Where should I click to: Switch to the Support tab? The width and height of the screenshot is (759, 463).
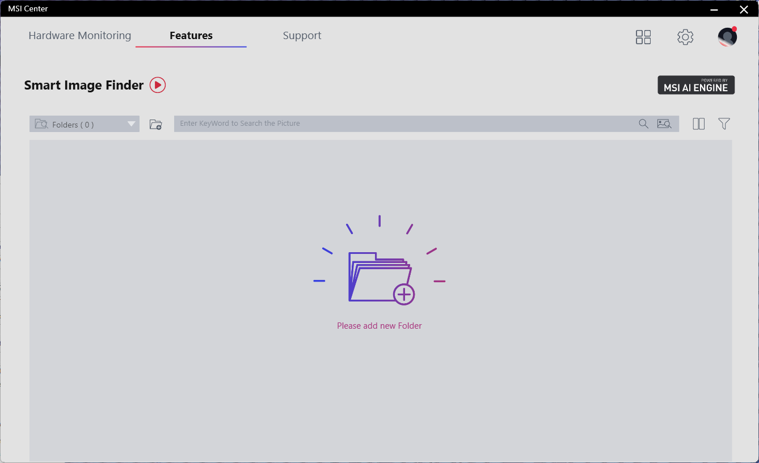[x=302, y=36]
